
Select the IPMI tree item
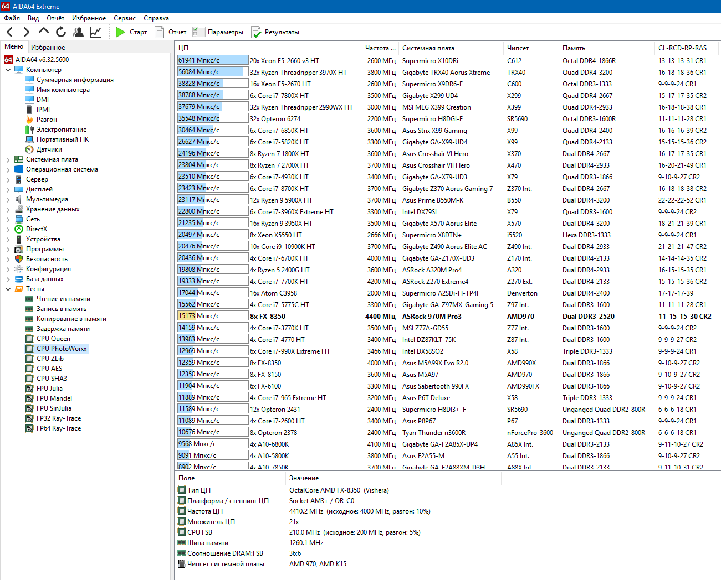click(38, 110)
